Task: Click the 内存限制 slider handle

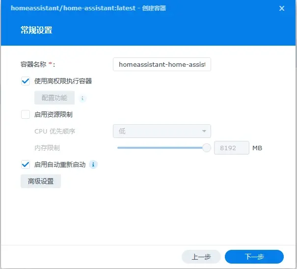Action: [207, 148]
